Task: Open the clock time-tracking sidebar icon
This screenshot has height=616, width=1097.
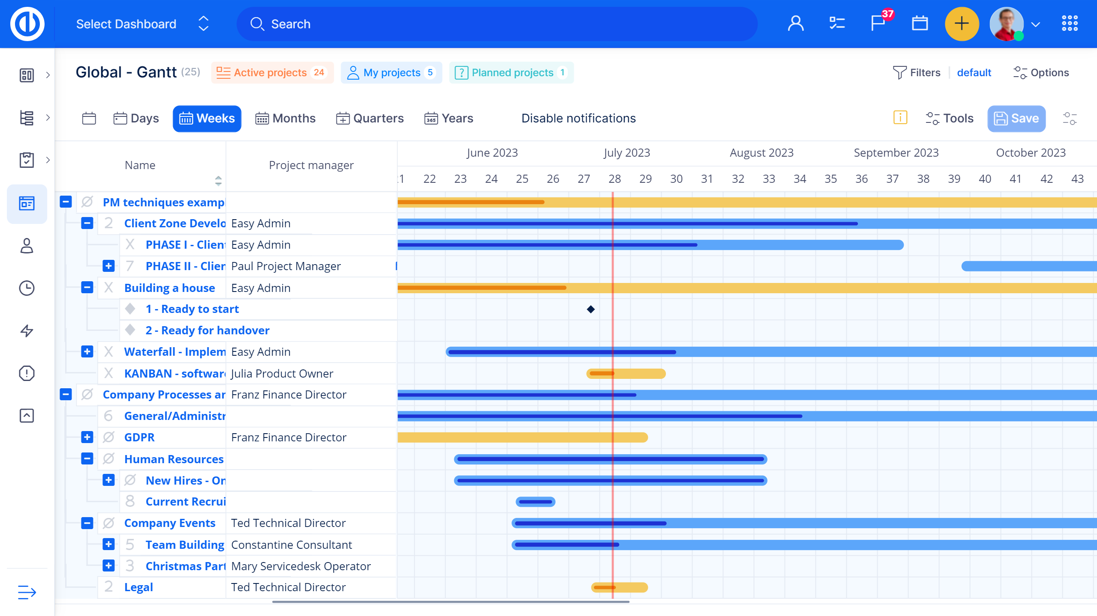Action: pyautogui.click(x=27, y=288)
